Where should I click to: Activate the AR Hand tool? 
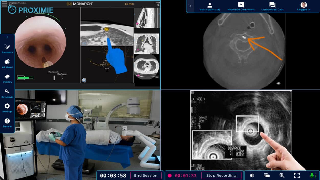(7, 63)
